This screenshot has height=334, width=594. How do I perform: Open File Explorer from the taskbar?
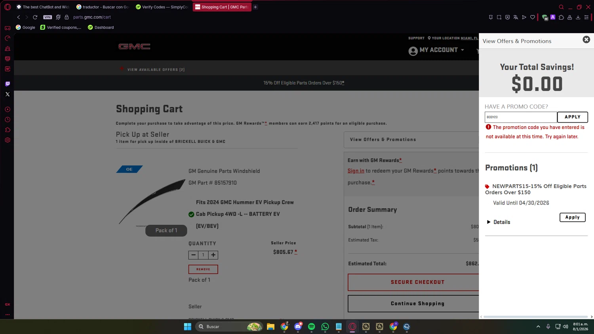point(270,326)
